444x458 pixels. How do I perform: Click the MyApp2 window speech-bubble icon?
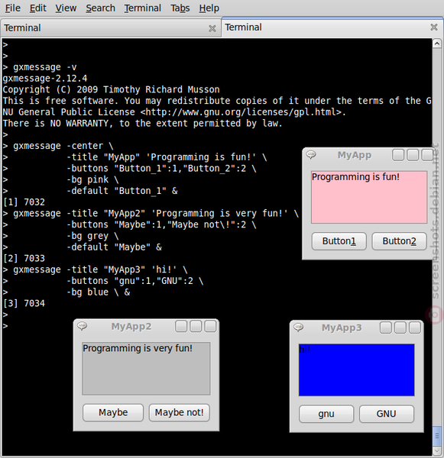(x=82, y=326)
